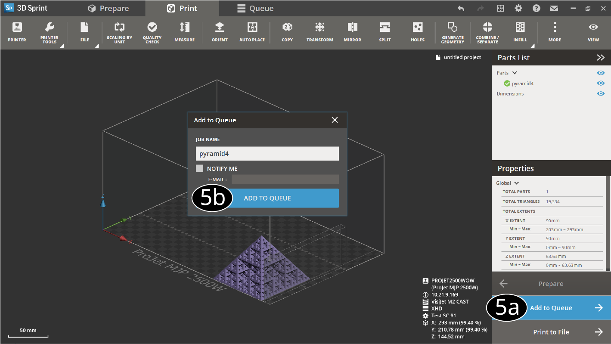The image size is (611, 344).
Task: Click the Job Name input field
Action: [267, 154]
